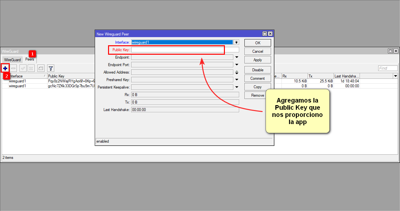Click the Allowed Address up-down stepper
The height and width of the screenshot is (211, 400).
tap(237, 72)
